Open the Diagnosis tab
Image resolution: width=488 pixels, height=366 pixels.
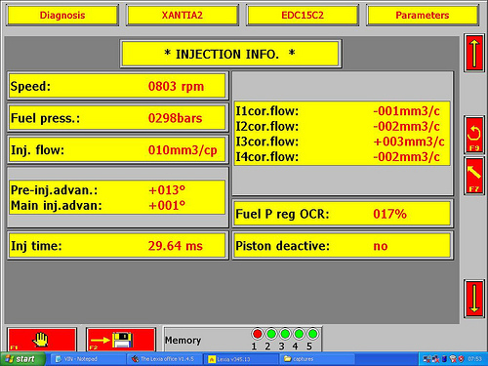pos(62,15)
